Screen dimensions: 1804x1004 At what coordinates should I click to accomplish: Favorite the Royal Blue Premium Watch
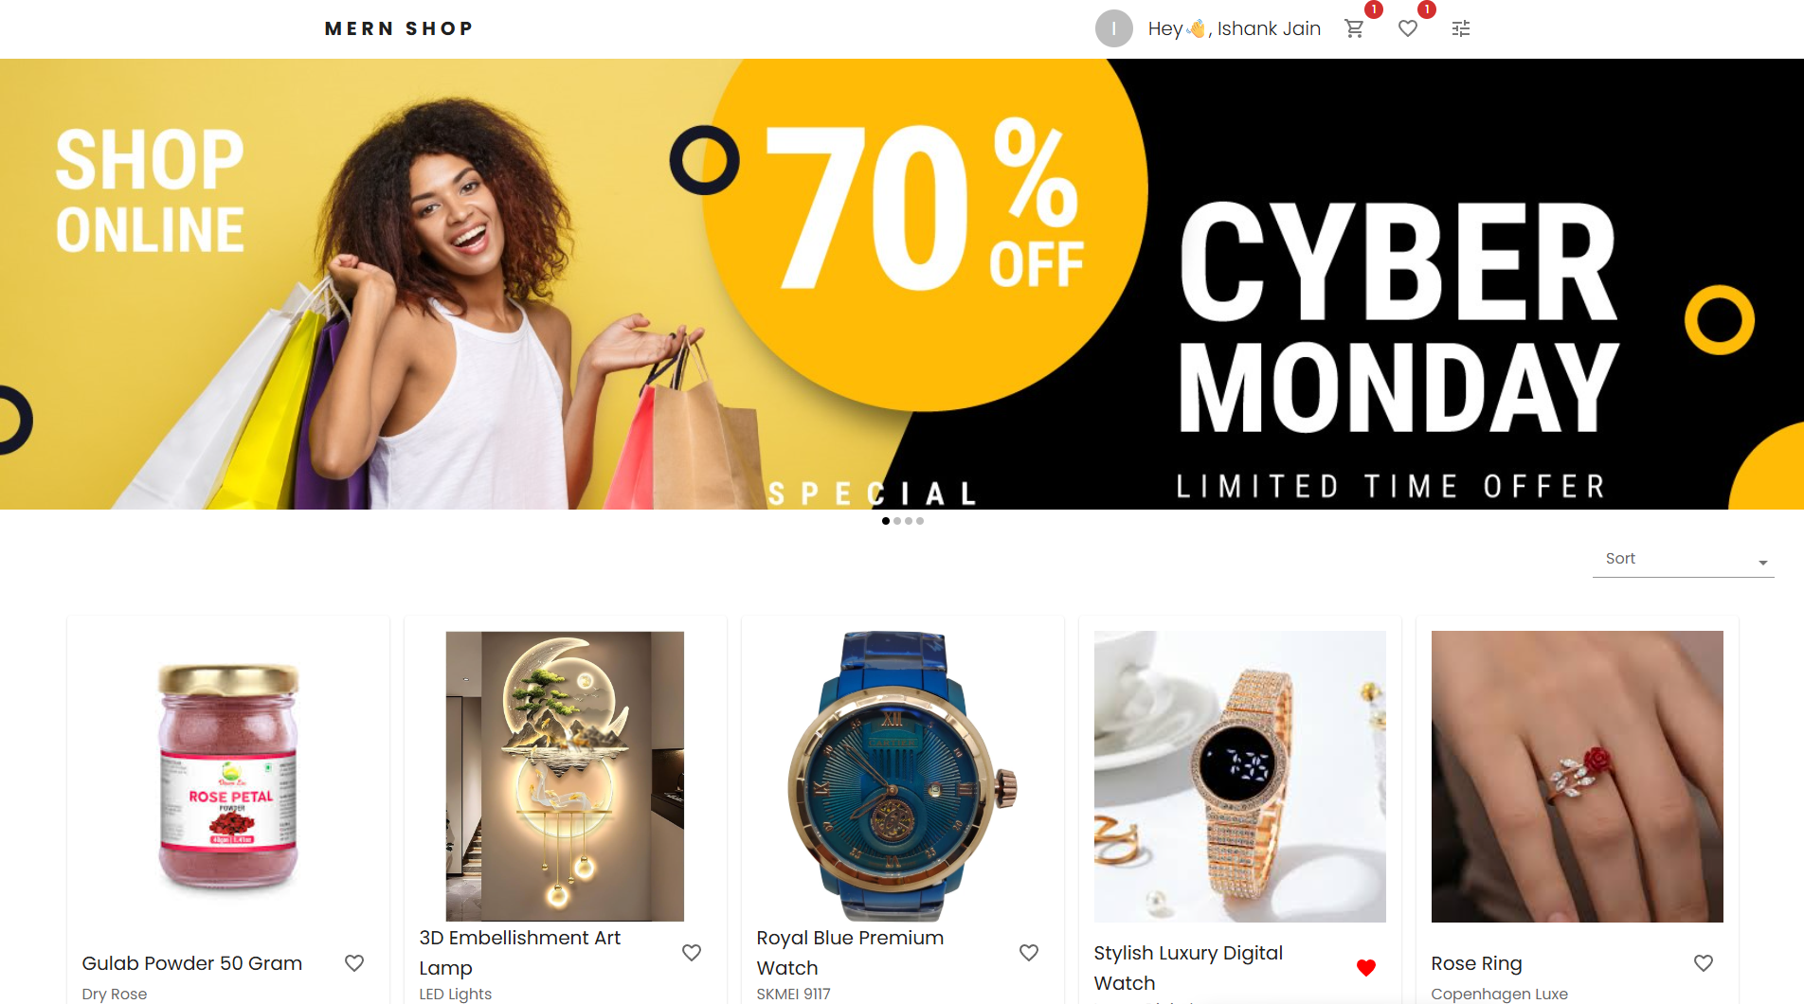pos(1029,953)
